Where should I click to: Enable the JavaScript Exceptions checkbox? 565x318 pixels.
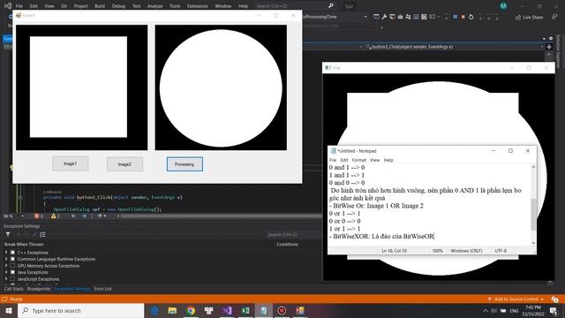click(12, 279)
